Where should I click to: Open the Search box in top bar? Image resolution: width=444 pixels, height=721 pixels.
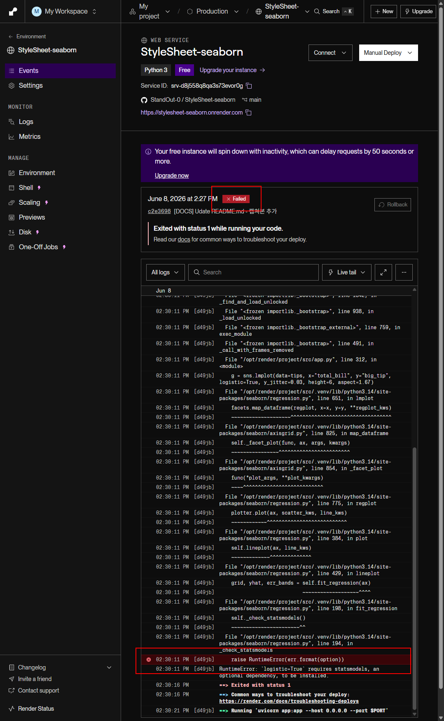coord(334,12)
